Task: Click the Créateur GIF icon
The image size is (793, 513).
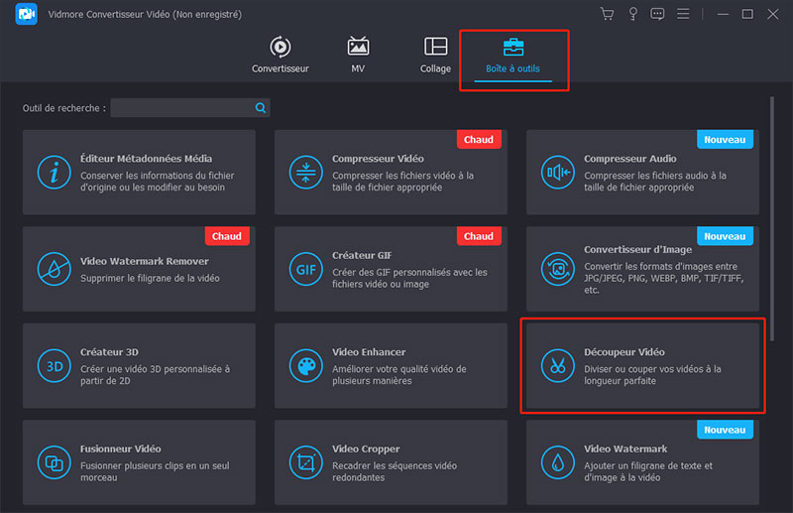Action: pyautogui.click(x=305, y=269)
